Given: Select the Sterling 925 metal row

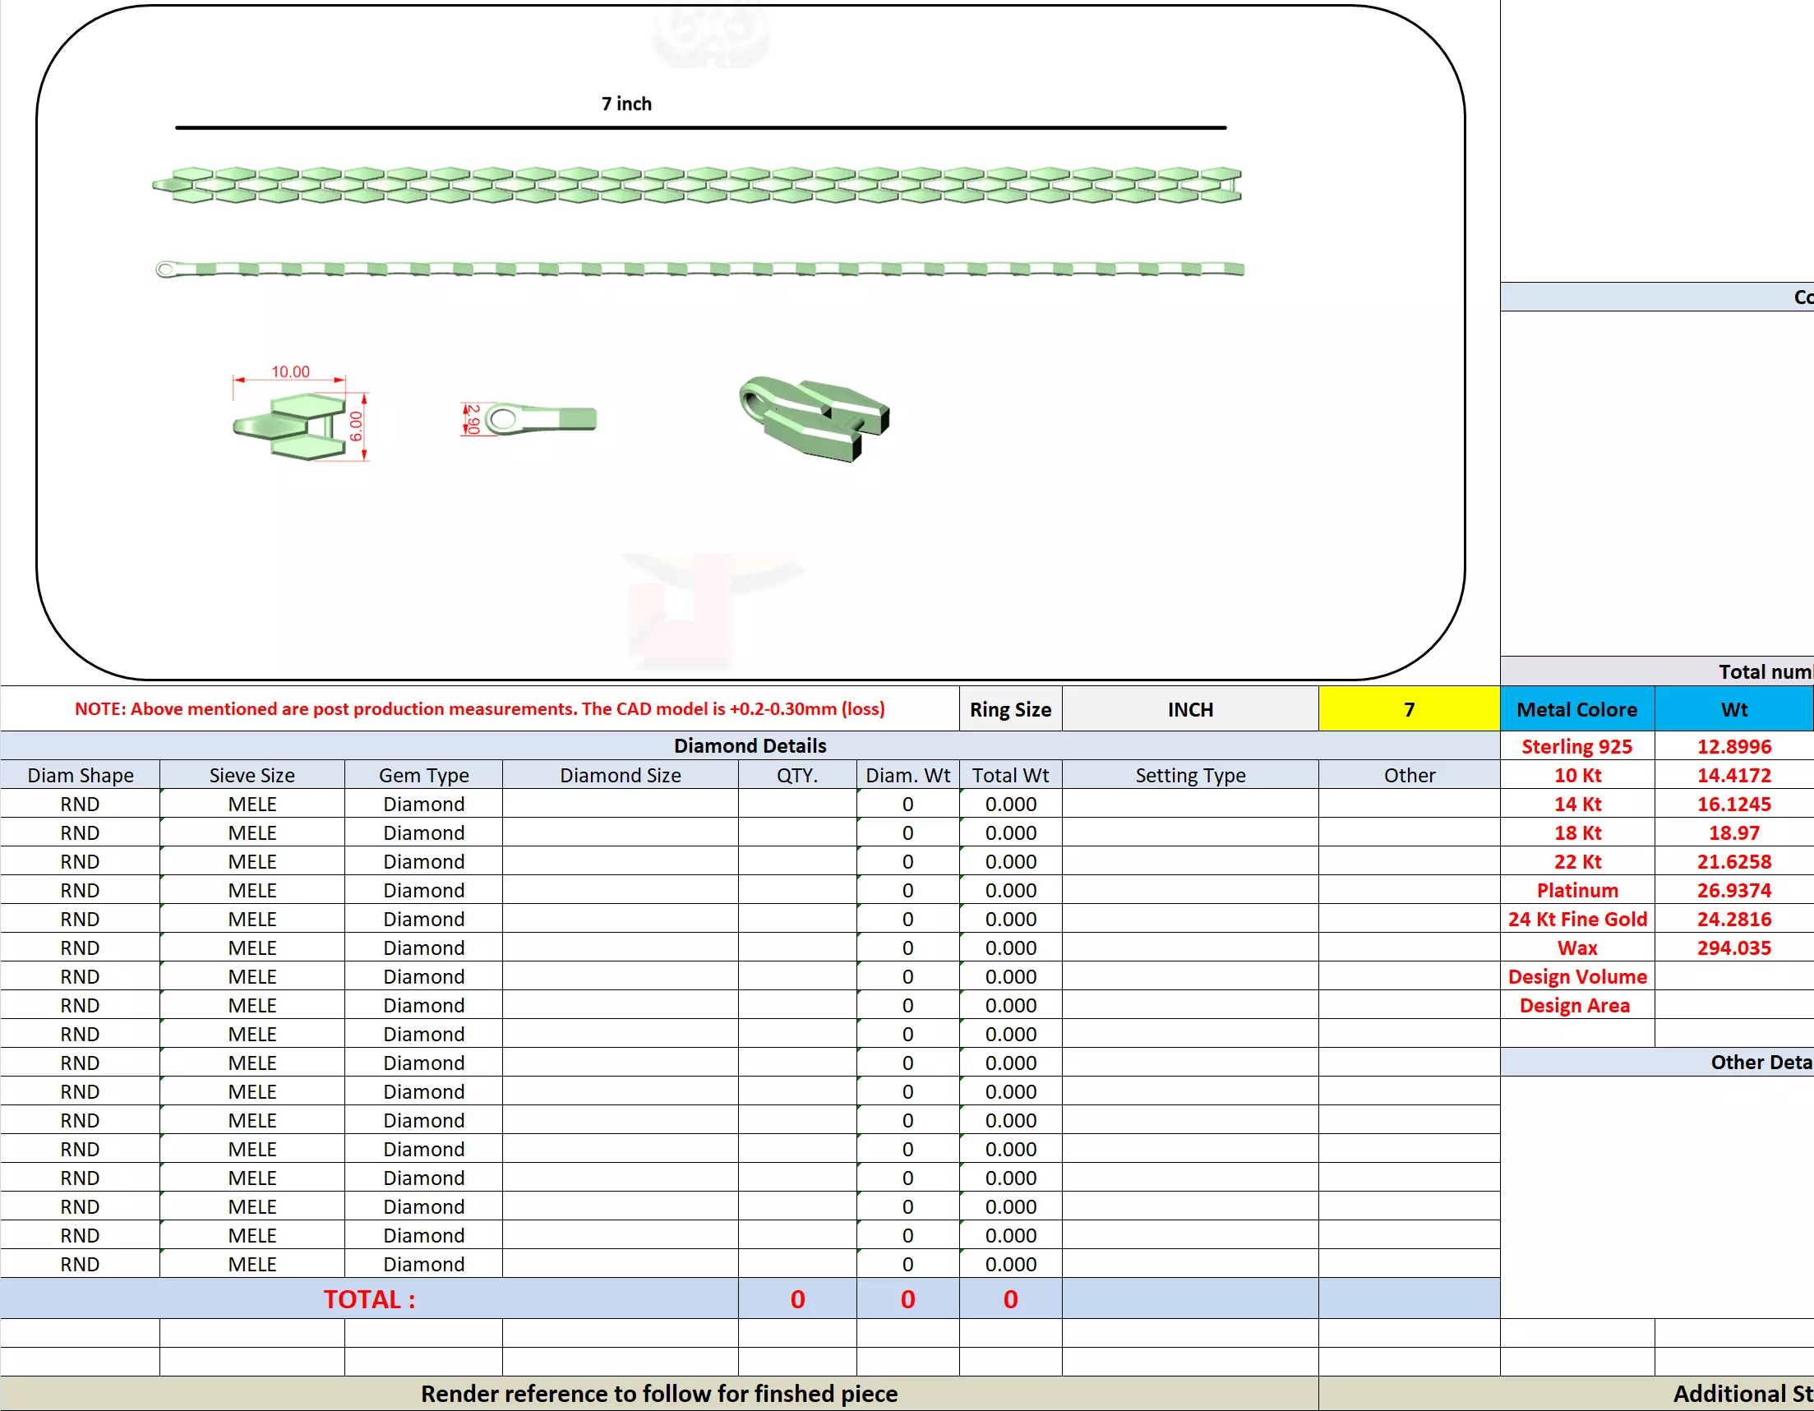Looking at the screenshot, I should tap(1576, 747).
